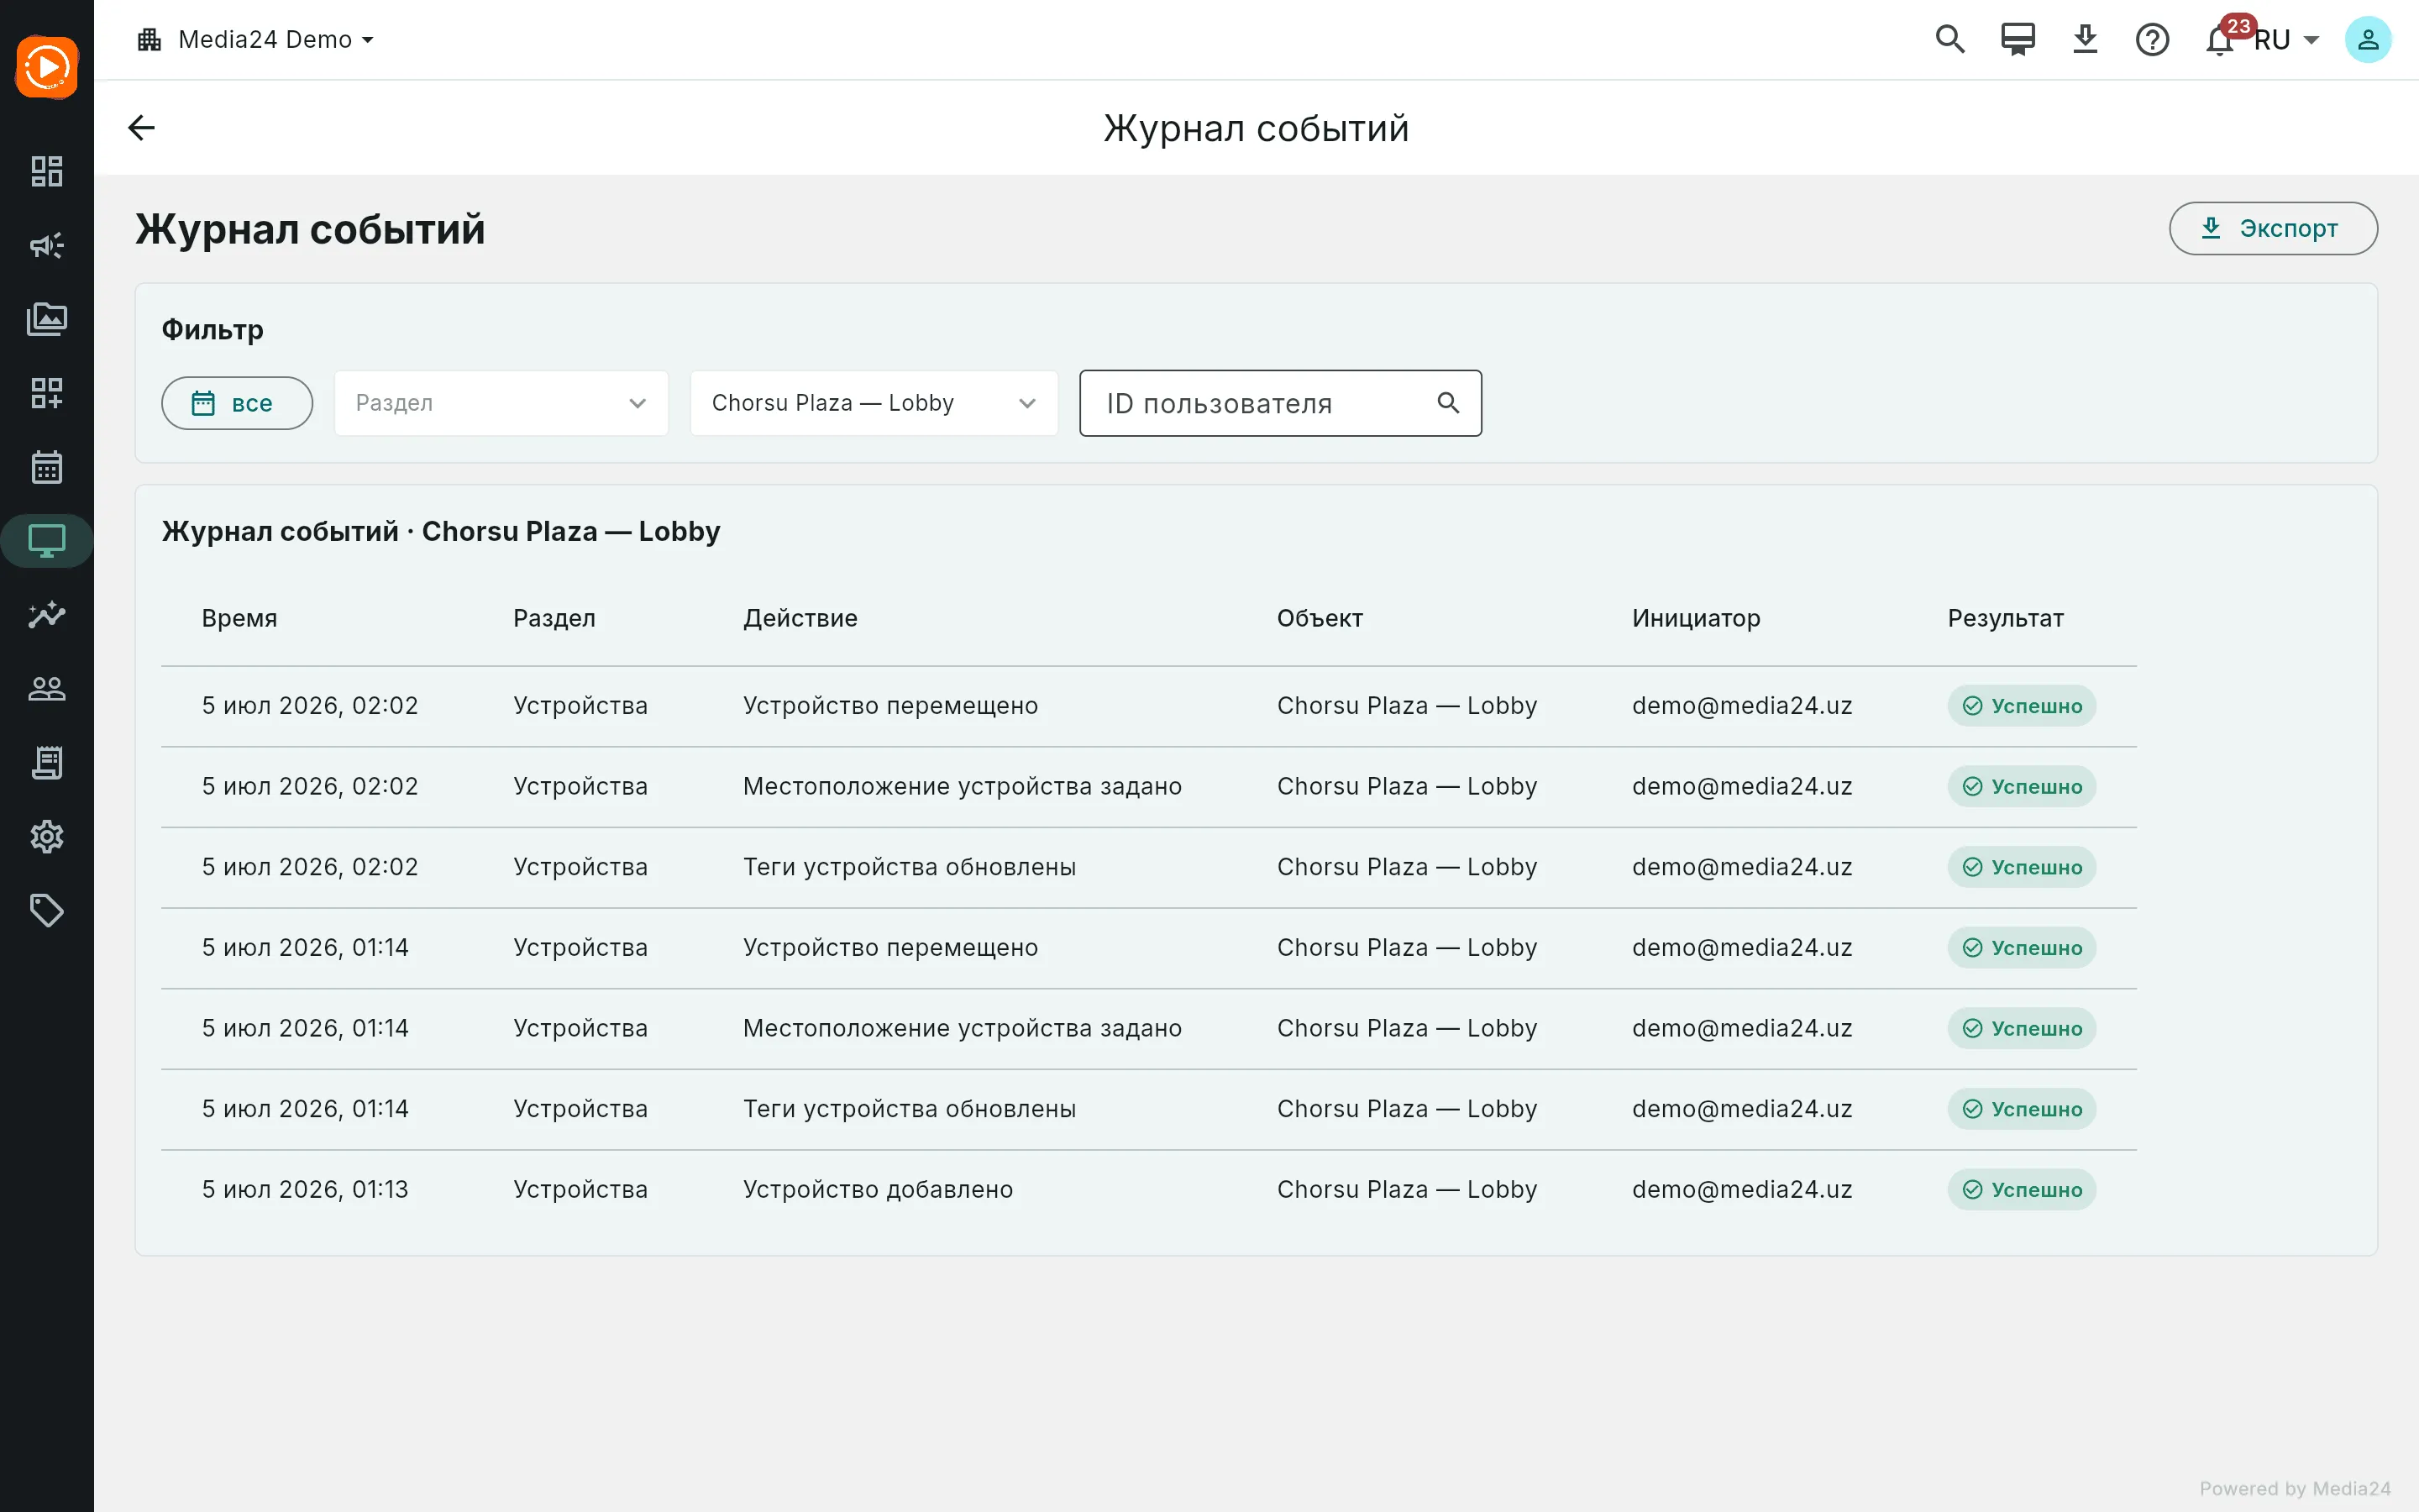Screen dimensions: 2419x1512
Task: Open the help question mark icon
Action: (2152, 39)
